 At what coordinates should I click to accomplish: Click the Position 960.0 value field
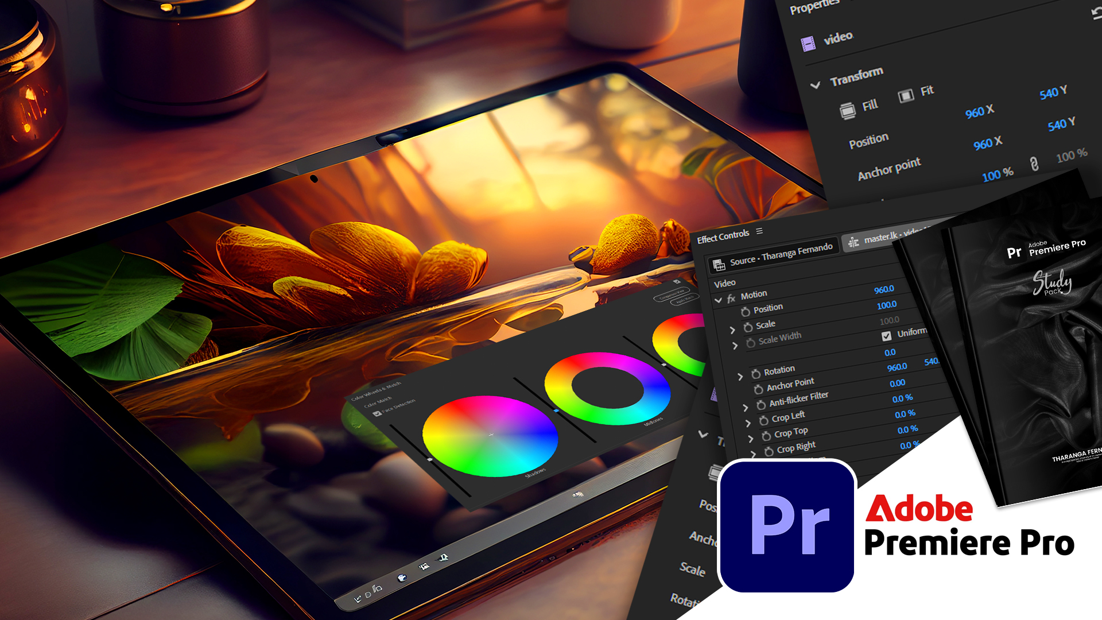point(884,289)
